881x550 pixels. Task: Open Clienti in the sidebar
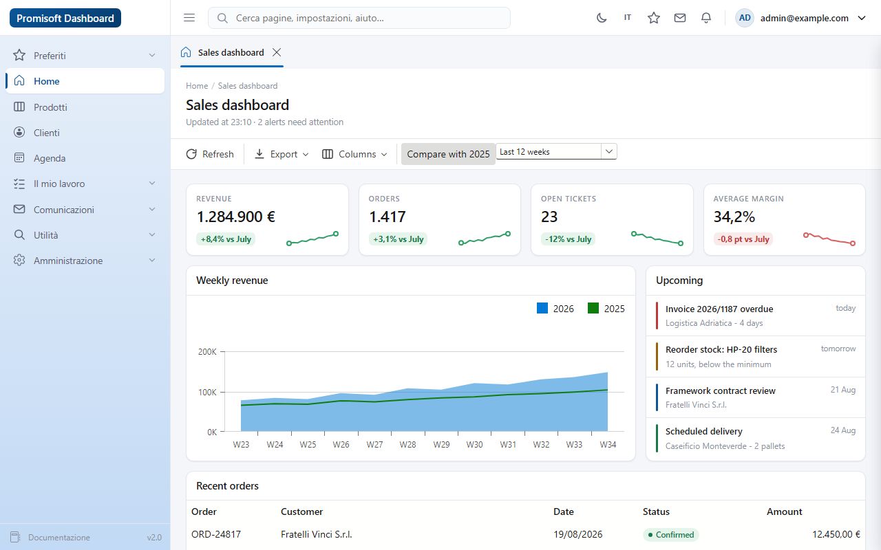pos(85,133)
